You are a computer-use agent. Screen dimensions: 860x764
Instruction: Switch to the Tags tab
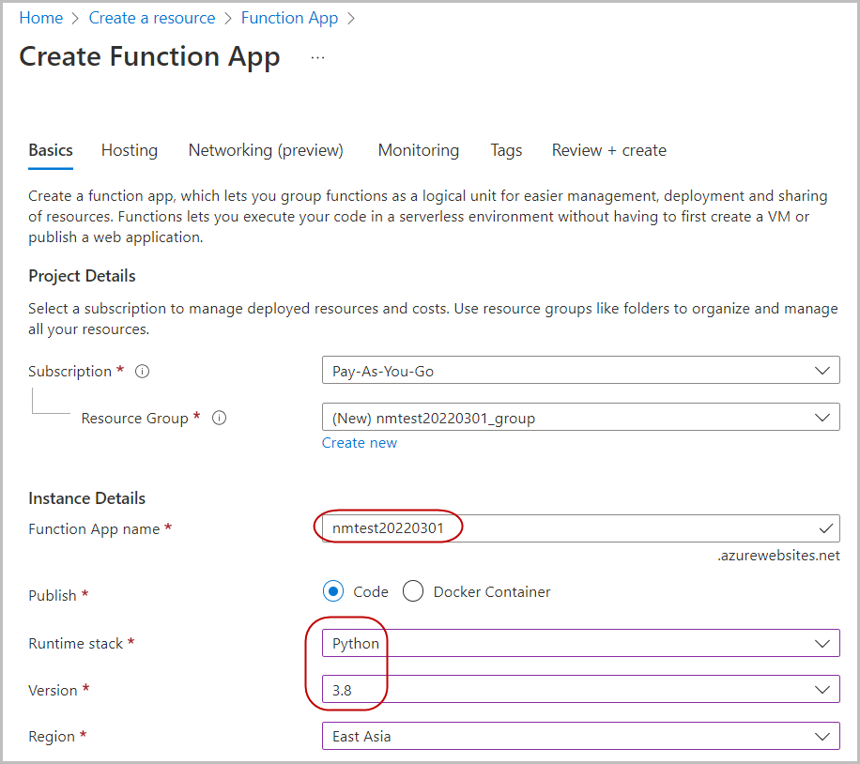click(x=506, y=150)
